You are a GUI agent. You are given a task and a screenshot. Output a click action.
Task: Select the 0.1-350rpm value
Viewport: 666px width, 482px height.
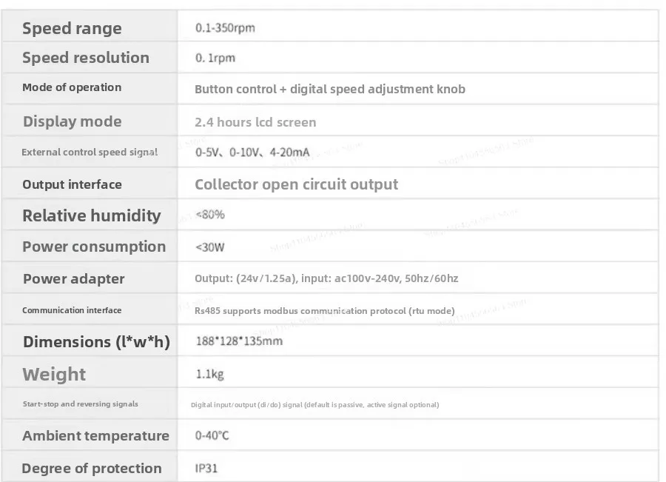pos(225,28)
